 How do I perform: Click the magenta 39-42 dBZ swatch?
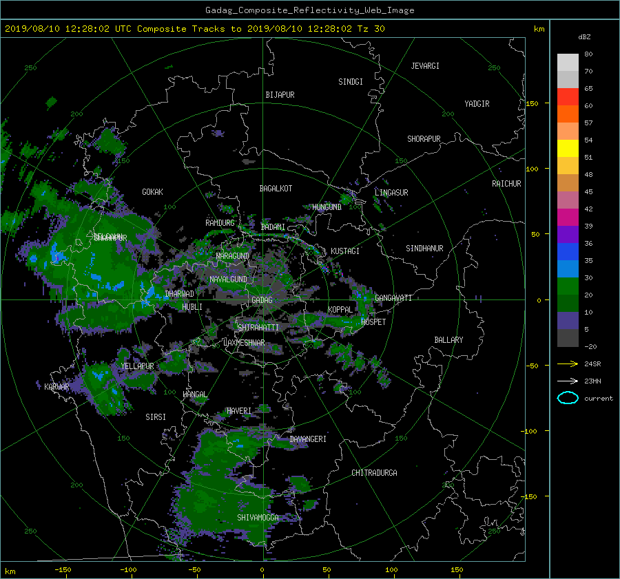(568, 217)
